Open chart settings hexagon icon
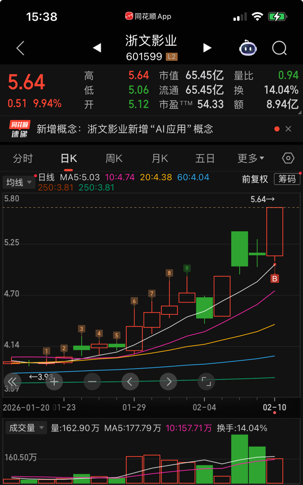This screenshot has width=303, height=485. tap(288, 159)
